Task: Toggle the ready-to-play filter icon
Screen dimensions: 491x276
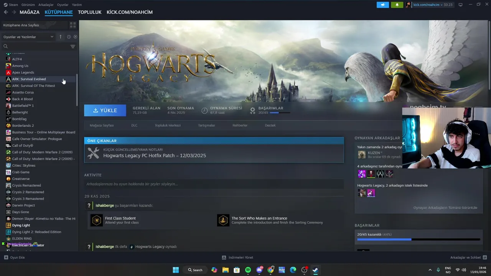Action: point(75,37)
